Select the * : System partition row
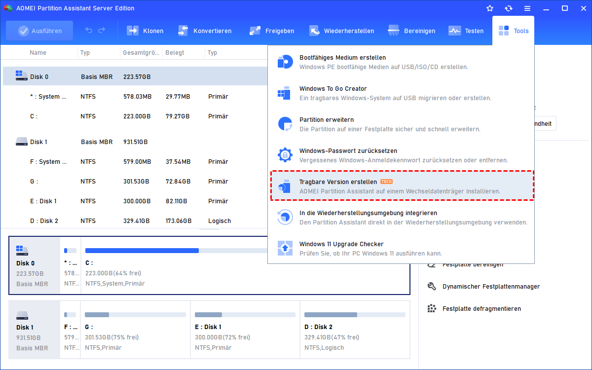This screenshot has width=592, height=370. click(136, 97)
